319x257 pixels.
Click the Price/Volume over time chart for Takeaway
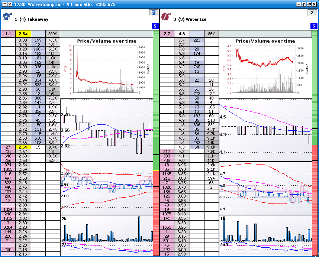pos(108,67)
